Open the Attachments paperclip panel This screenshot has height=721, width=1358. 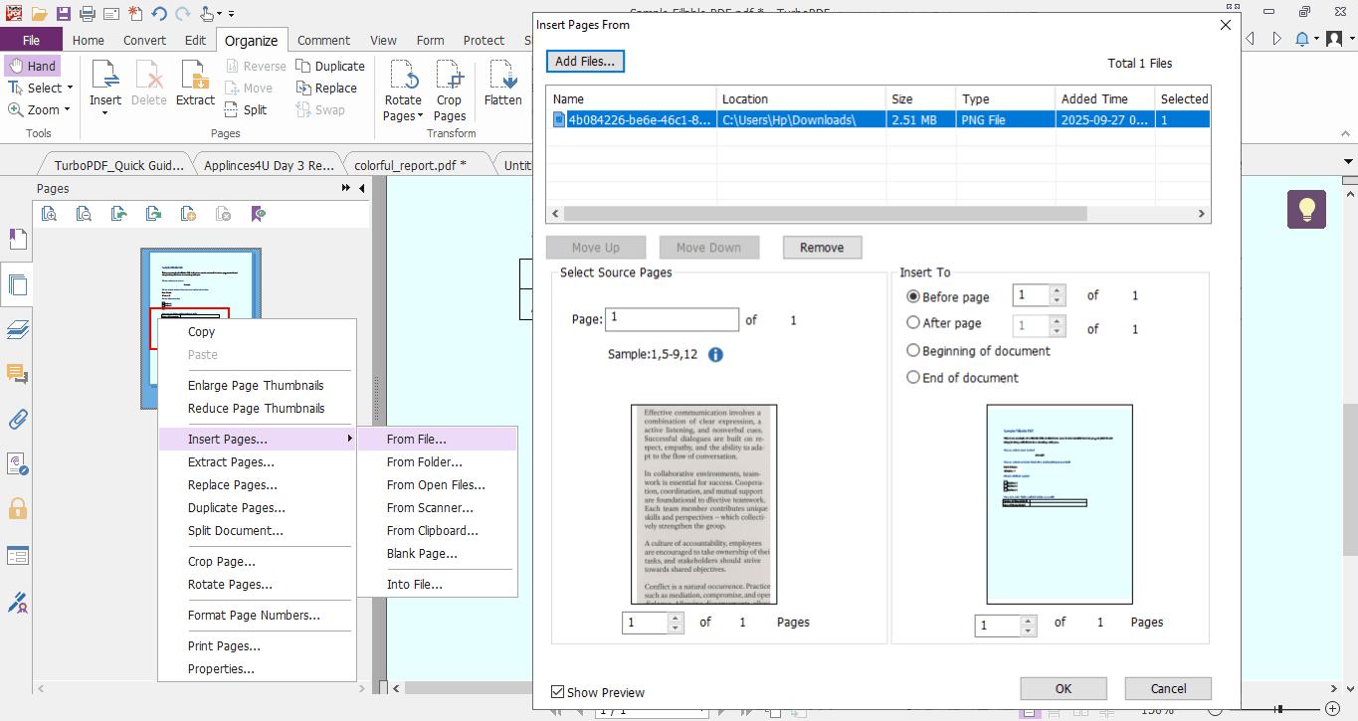point(17,419)
